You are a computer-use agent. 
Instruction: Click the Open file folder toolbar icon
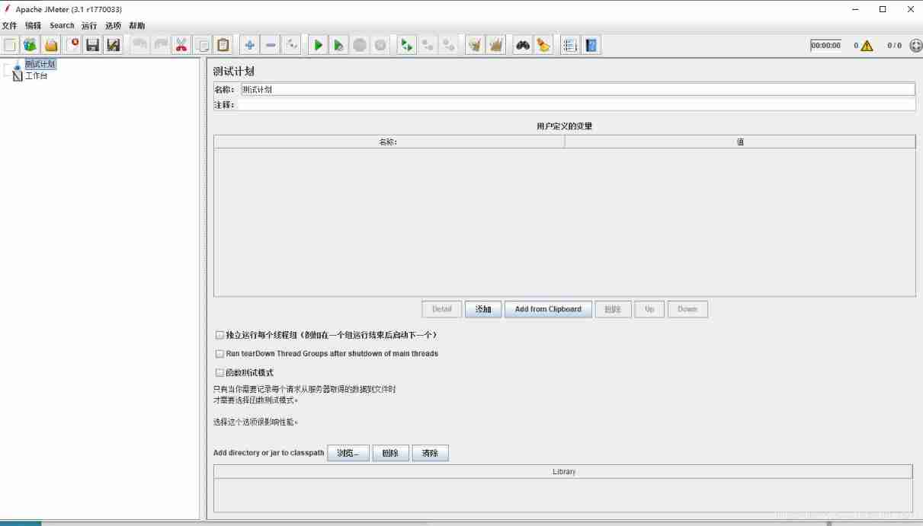pos(51,45)
